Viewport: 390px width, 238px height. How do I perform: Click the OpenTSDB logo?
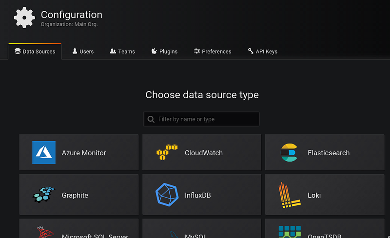[x=290, y=232]
